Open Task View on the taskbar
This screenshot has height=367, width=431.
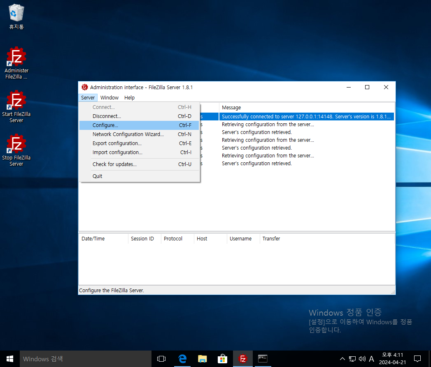161,359
